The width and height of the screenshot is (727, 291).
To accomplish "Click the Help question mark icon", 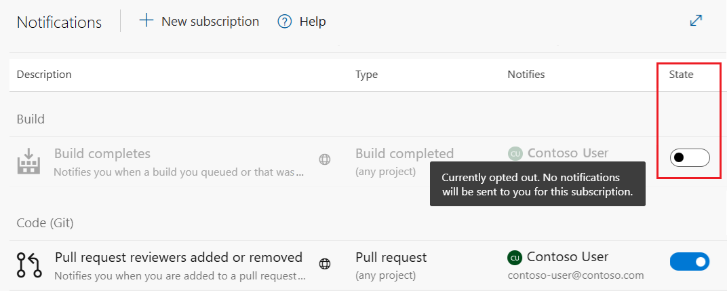I will pyautogui.click(x=285, y=22).
